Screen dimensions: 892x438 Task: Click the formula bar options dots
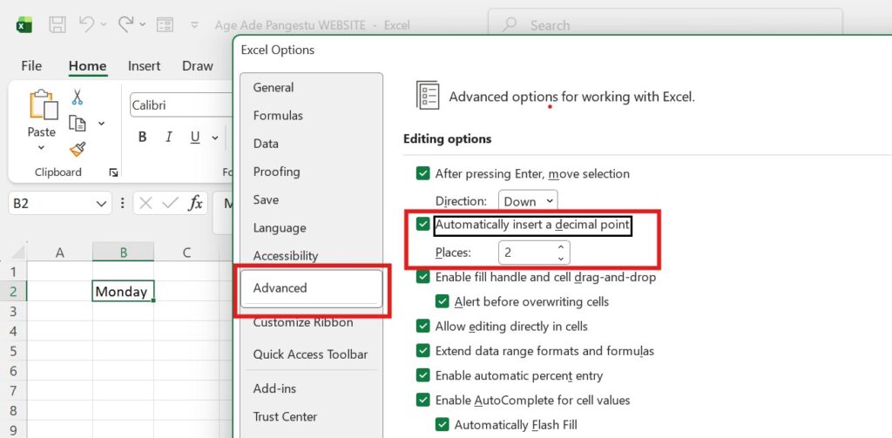pyautogui.click(x=122, y=204)
